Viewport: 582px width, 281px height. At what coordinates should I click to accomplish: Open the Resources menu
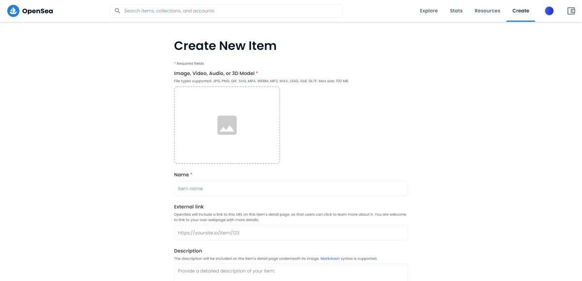[487, 10]
